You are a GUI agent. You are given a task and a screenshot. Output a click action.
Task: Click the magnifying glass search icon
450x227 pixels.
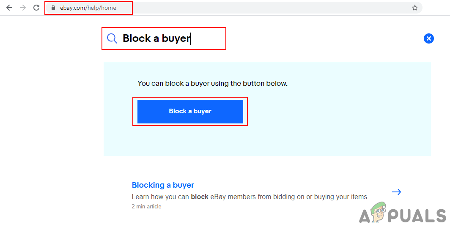click(x=112, y=38)
